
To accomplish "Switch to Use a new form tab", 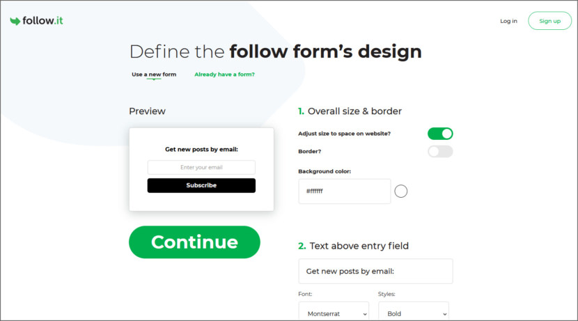I will click(x=154, y=75).
